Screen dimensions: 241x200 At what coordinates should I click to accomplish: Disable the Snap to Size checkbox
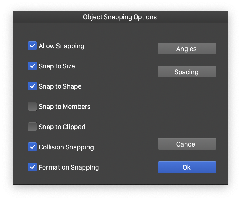(32, 66)
